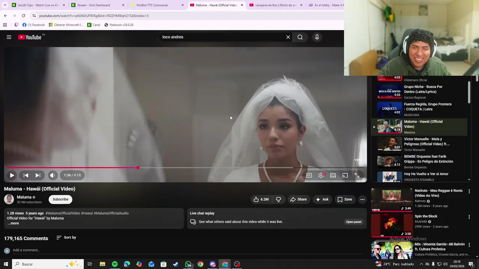Subscribe to Maluma channel
This screenshot has height=269, width=479.
click(x=60, y=200)
